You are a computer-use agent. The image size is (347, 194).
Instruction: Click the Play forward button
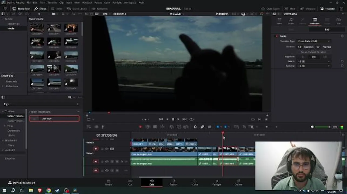(178, 119)
